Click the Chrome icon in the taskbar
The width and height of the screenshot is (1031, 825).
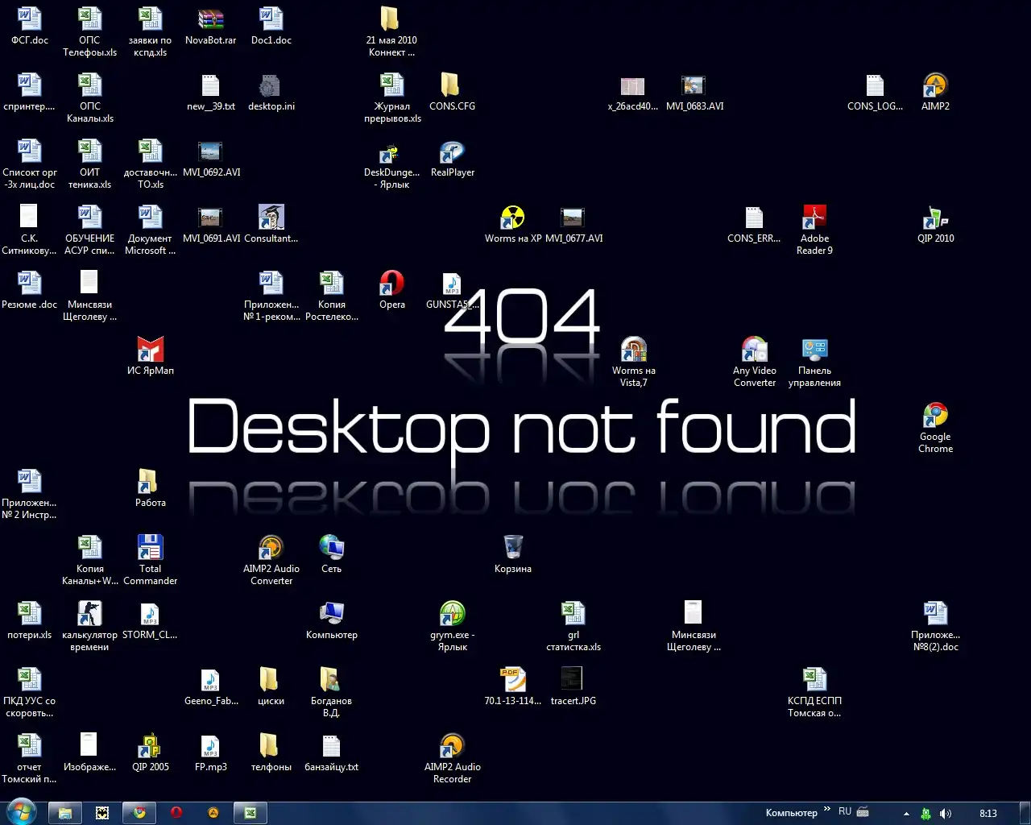click(x=139, y=813)
